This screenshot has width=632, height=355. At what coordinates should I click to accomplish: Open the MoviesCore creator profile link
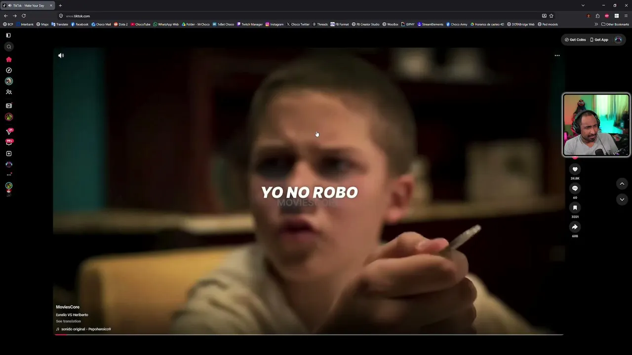tap(68, 307)
